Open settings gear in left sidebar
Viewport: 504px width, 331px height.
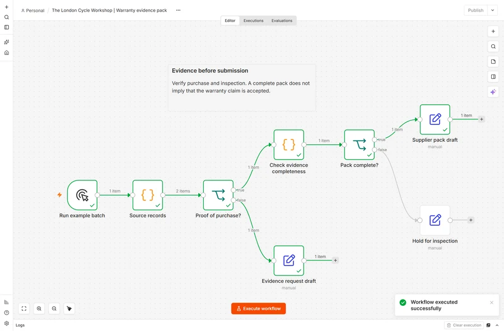(6, 323)
